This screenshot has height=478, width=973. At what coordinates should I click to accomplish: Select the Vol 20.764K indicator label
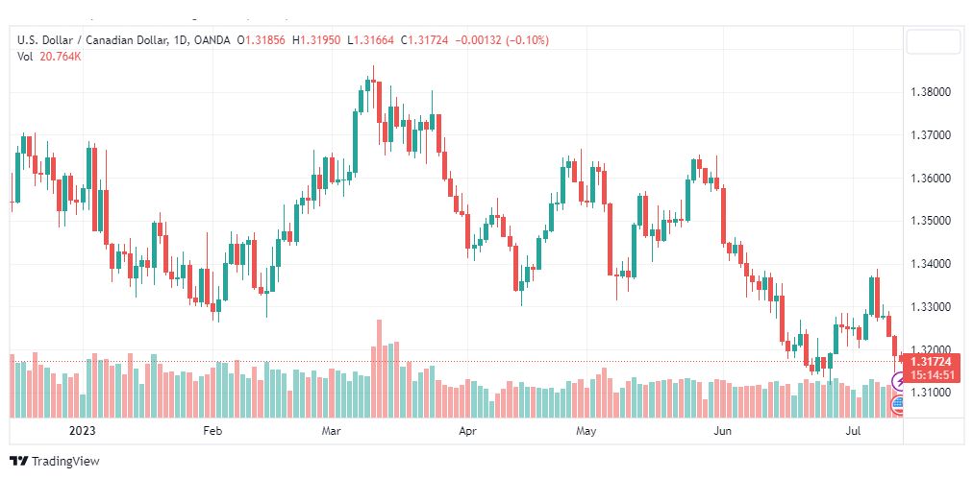pos(49,56)
